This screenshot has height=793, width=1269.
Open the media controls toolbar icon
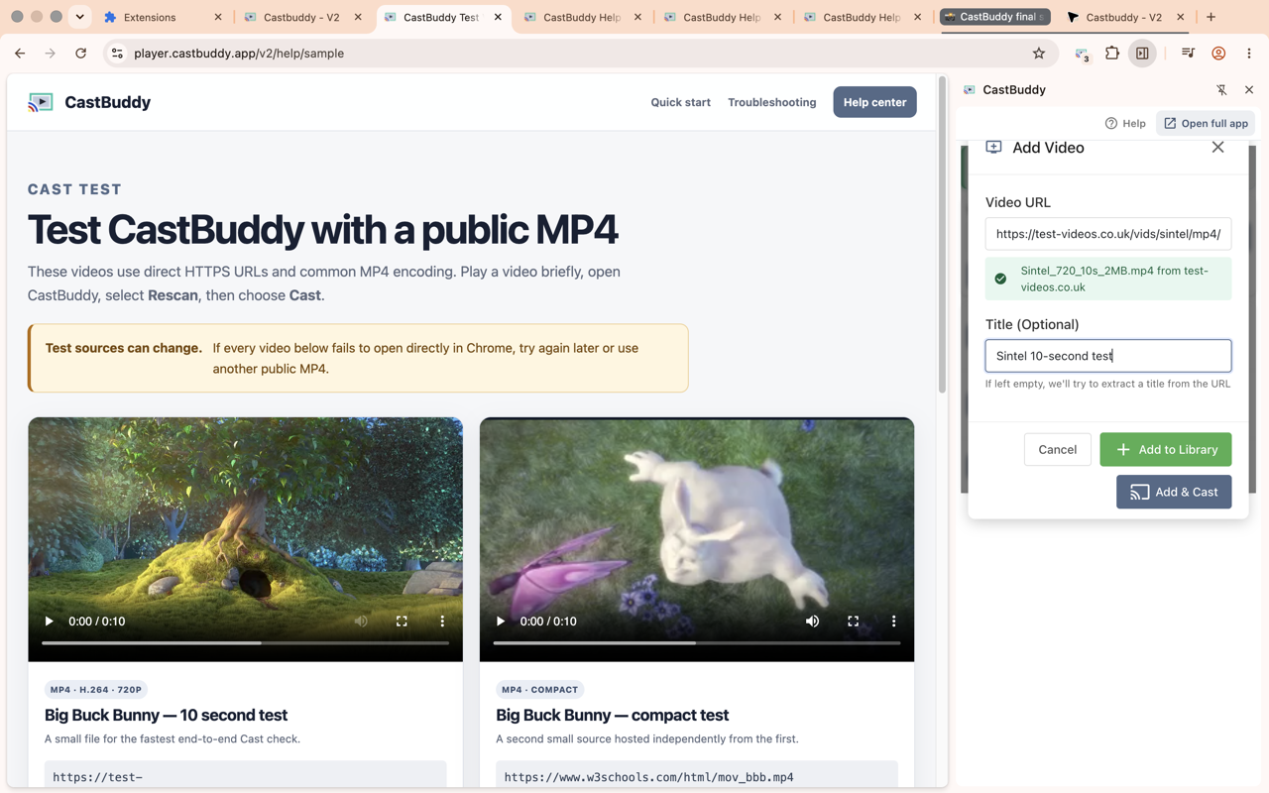click(1188, 54)
